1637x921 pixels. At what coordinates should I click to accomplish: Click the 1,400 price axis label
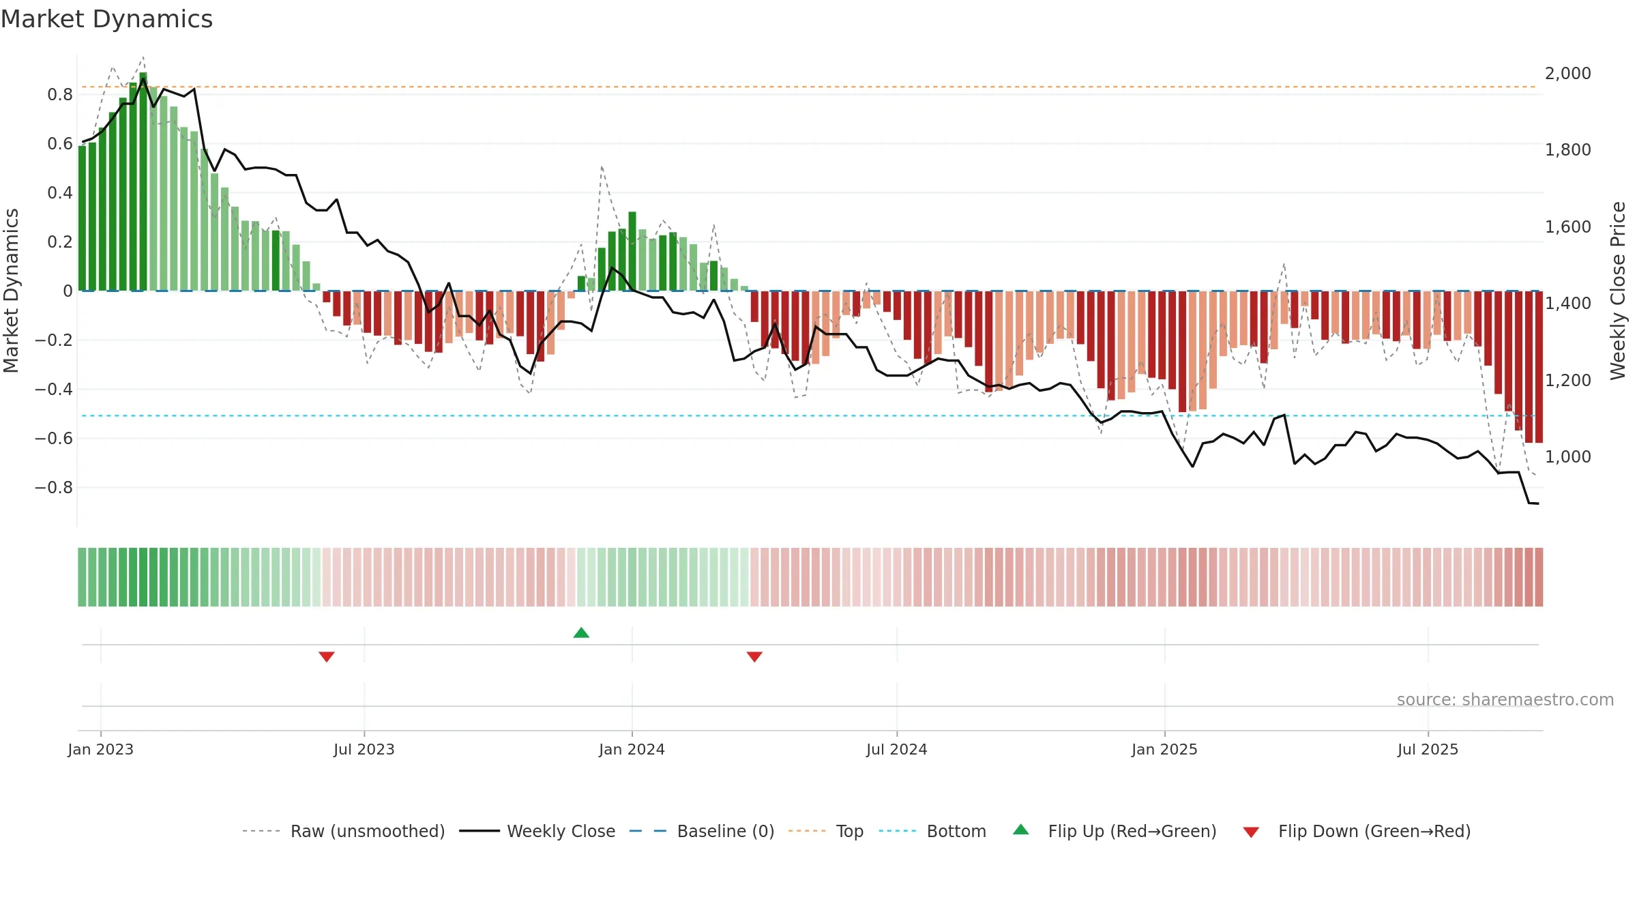1568,303
